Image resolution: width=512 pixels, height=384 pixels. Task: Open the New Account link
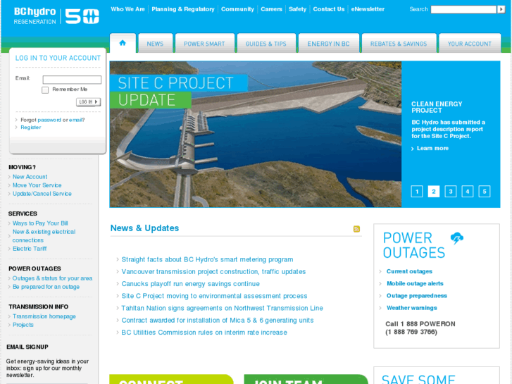30,176
